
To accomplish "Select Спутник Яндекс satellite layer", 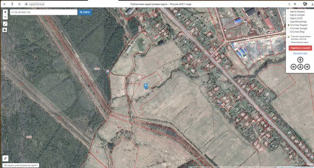I will coord(289,25).
